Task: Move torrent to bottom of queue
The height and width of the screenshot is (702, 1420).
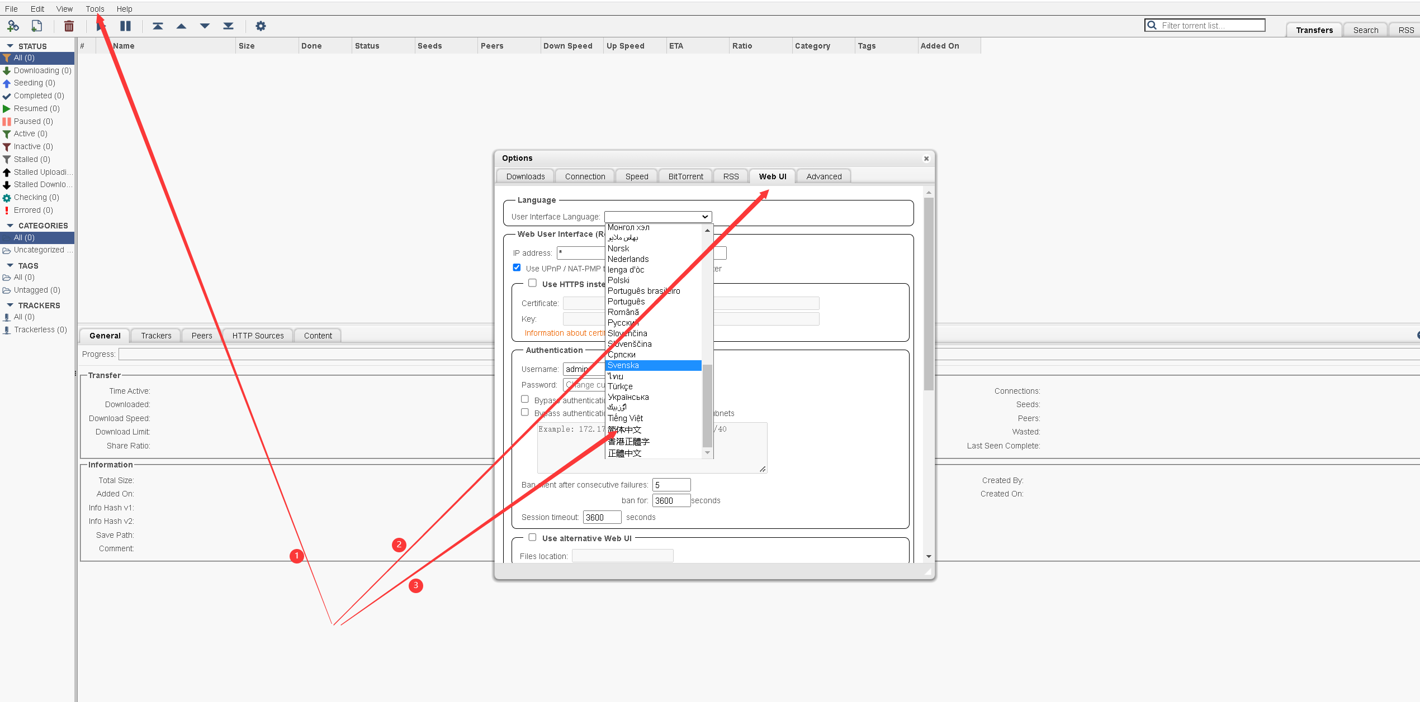Action: tap(228, 26)
